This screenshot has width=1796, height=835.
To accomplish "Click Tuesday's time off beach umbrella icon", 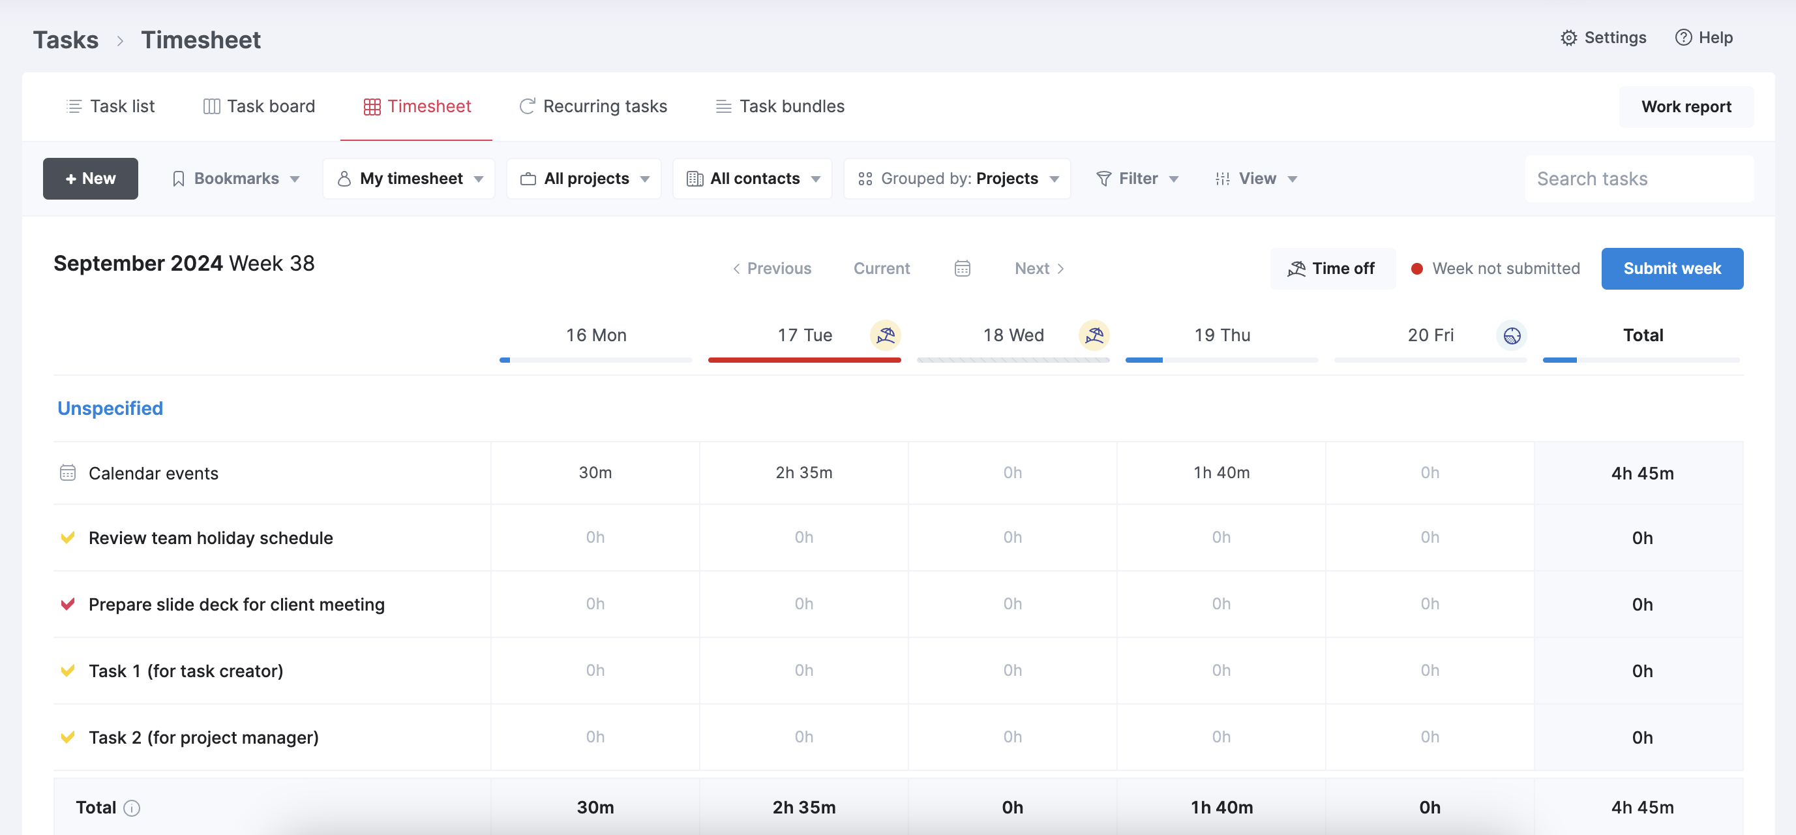I will coord(886,335).
